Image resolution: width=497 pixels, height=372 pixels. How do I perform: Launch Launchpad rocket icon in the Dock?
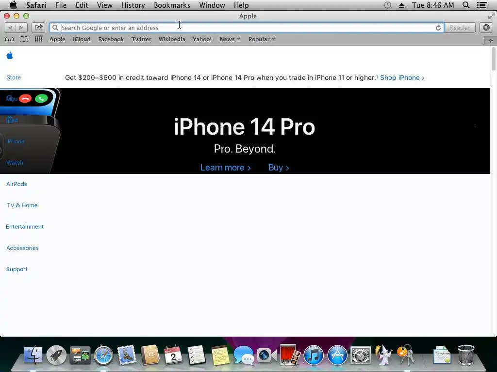click(56, 355)
